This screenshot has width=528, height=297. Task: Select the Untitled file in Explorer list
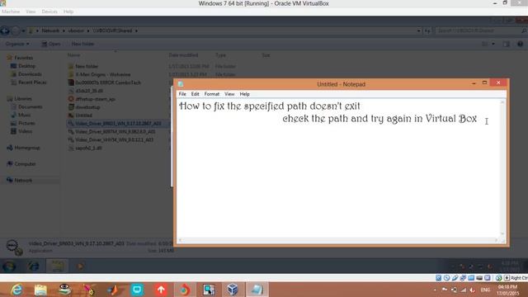click(83, 115)
